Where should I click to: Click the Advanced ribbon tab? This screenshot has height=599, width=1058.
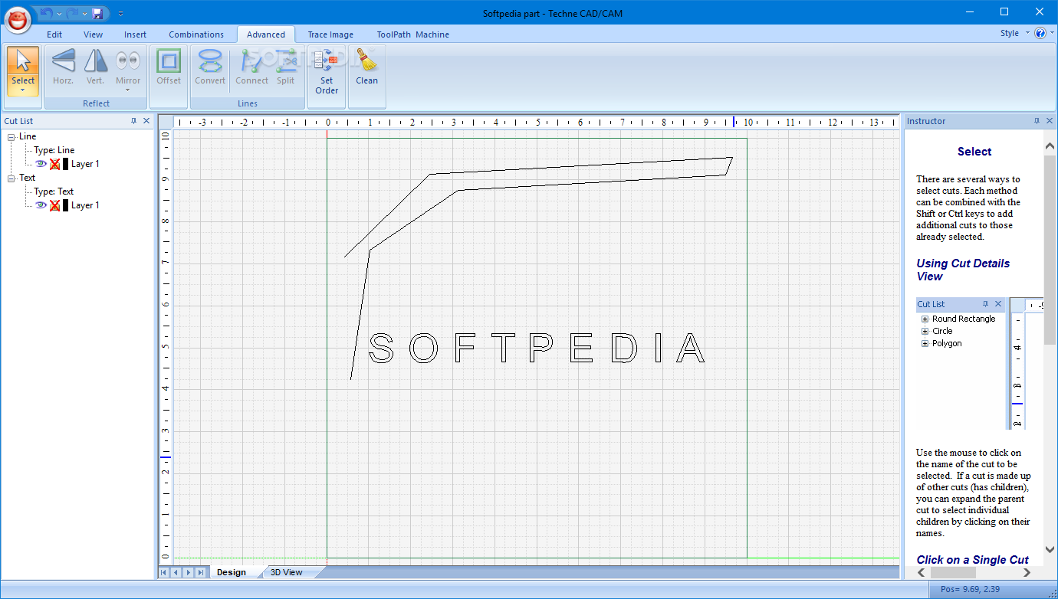pos(266,34)
